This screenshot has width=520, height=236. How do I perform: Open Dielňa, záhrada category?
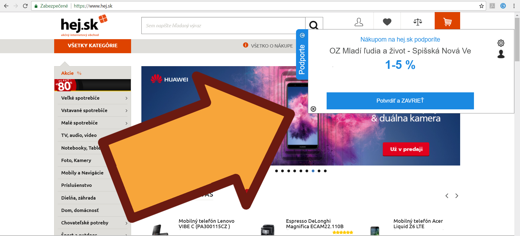coord(78,198)
